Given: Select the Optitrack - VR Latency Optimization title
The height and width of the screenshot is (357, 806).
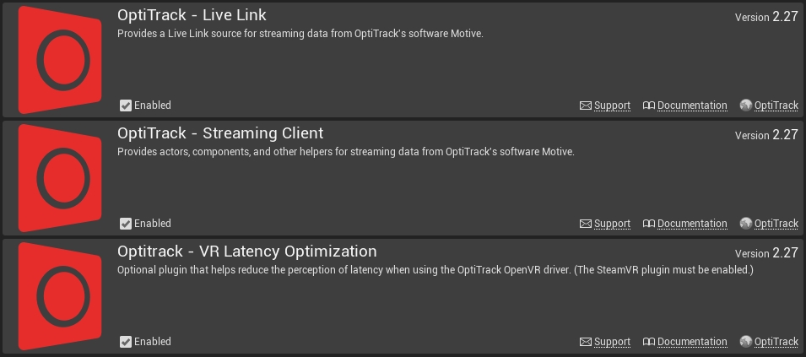Looking at the screenshot, I should [246, 252].
